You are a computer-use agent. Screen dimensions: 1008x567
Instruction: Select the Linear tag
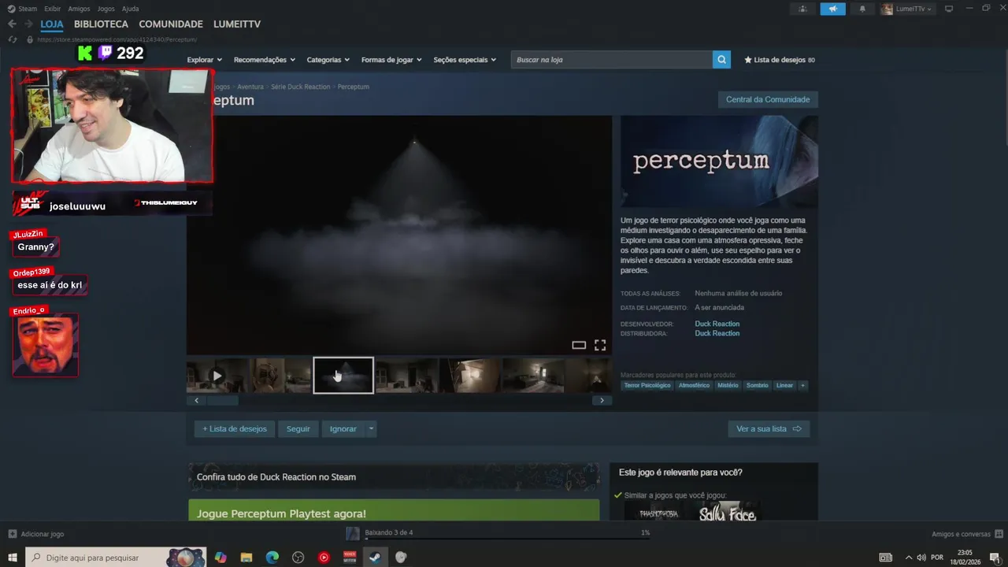point(785,385)
